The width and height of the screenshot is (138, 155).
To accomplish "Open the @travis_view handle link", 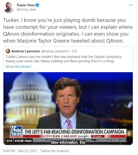I will point(26,9).
